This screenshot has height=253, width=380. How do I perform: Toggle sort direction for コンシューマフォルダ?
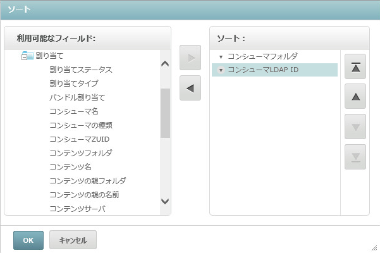[221, 56]
